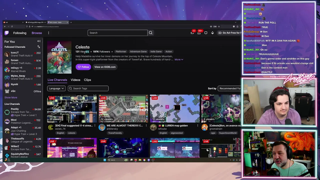Open the LURIEN map golden stream thumbnail

coord(175,108)
